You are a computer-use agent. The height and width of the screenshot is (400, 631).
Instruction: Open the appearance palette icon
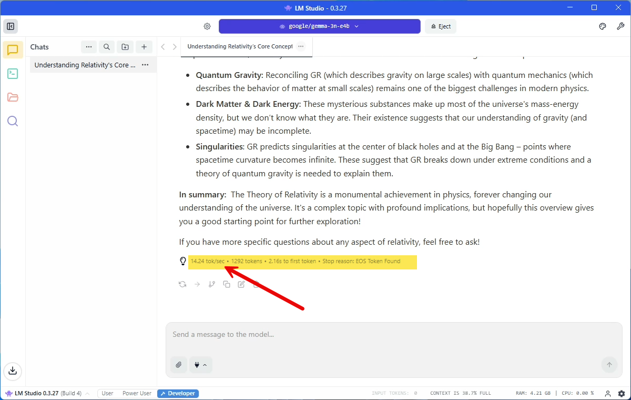(x=603, y=26)
